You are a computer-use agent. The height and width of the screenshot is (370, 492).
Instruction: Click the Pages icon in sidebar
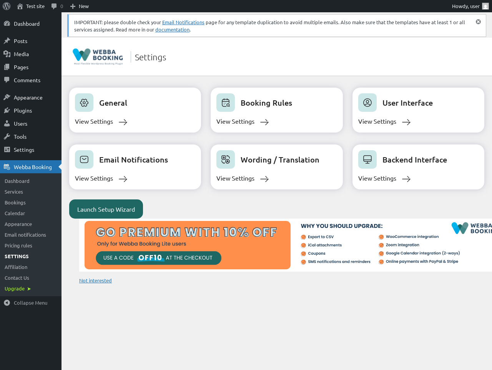pyautogui.click(x=7, y=67)
